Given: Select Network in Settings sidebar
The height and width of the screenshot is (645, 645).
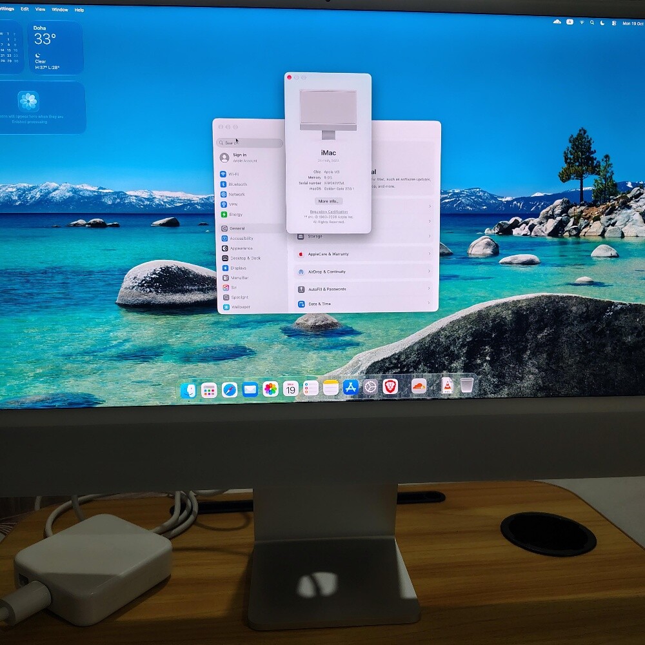Looking at the screenshot, I should [x=251, y=194].
